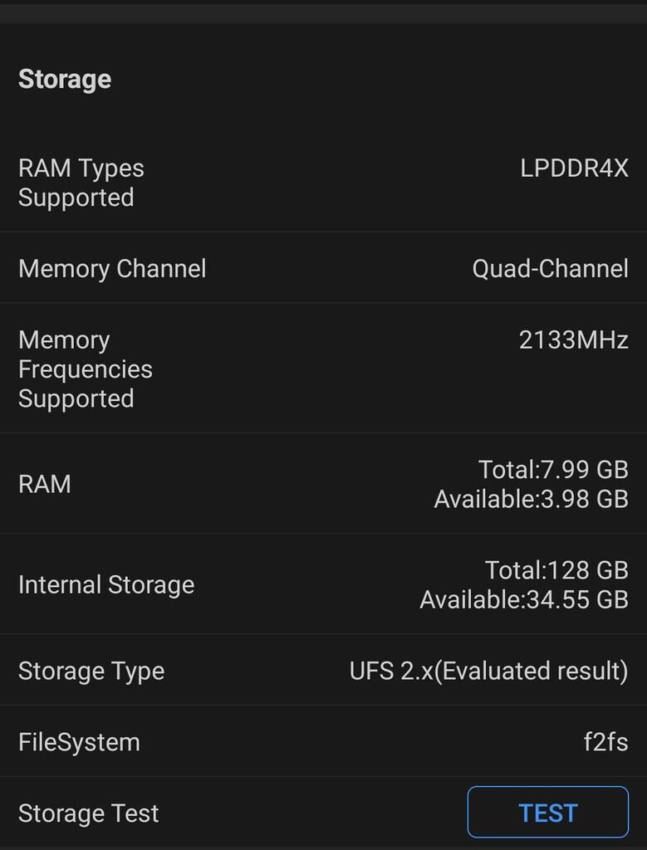Tap the Quad-Channel value
Image resolution: width=647 pixels, height=850 pixels.
tap(550, 269)
